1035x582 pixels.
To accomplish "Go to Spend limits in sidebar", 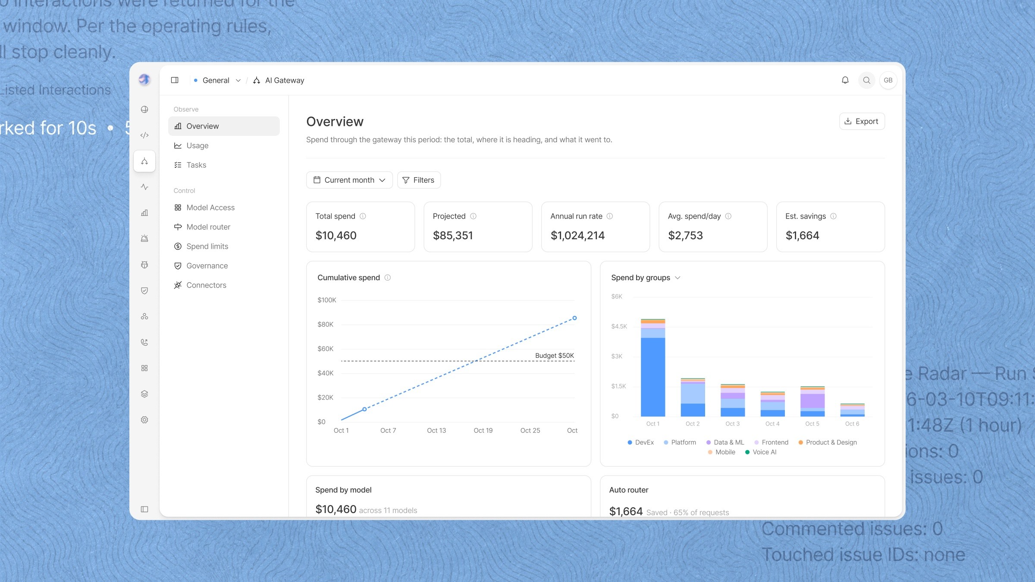I will point(224,247).
